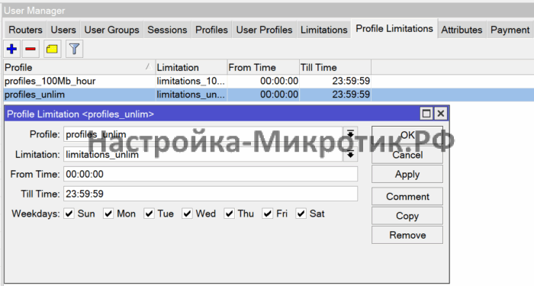Switch to the Routers tab
Screen dimensions: 534x286
point(25,30)
